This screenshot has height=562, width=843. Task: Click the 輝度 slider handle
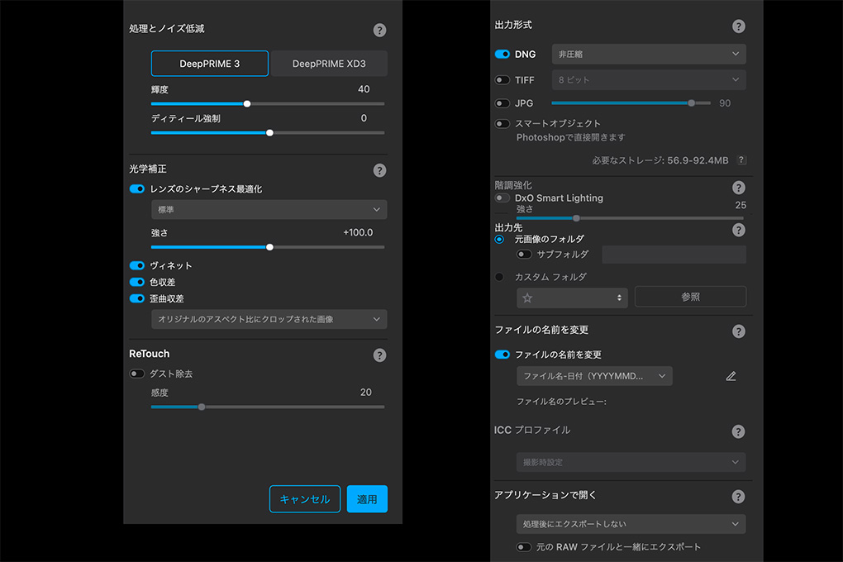[247, 104]
